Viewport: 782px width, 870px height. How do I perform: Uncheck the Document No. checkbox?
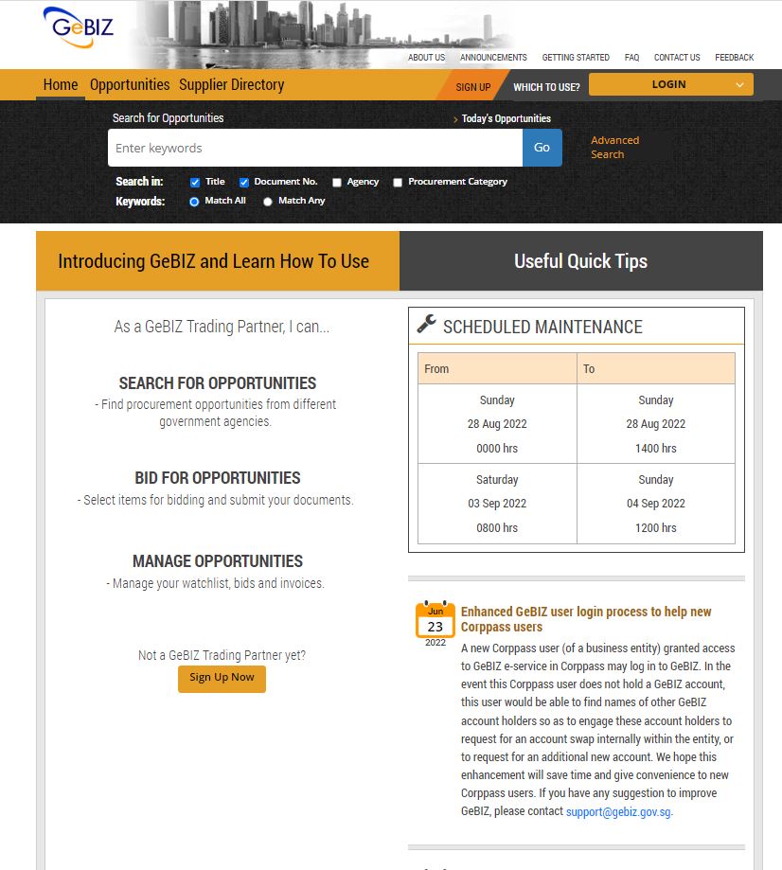(x=243, y=183)
